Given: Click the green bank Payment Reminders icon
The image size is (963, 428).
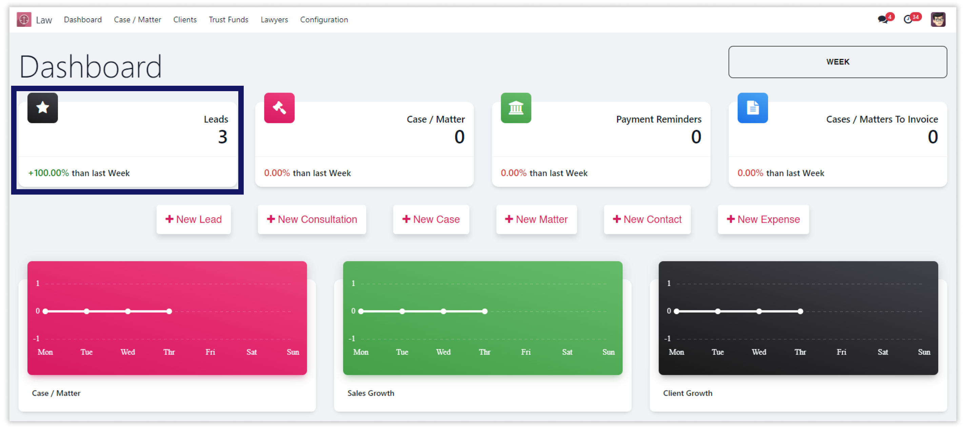Looking at the screenshot, I should pos(516,108).
